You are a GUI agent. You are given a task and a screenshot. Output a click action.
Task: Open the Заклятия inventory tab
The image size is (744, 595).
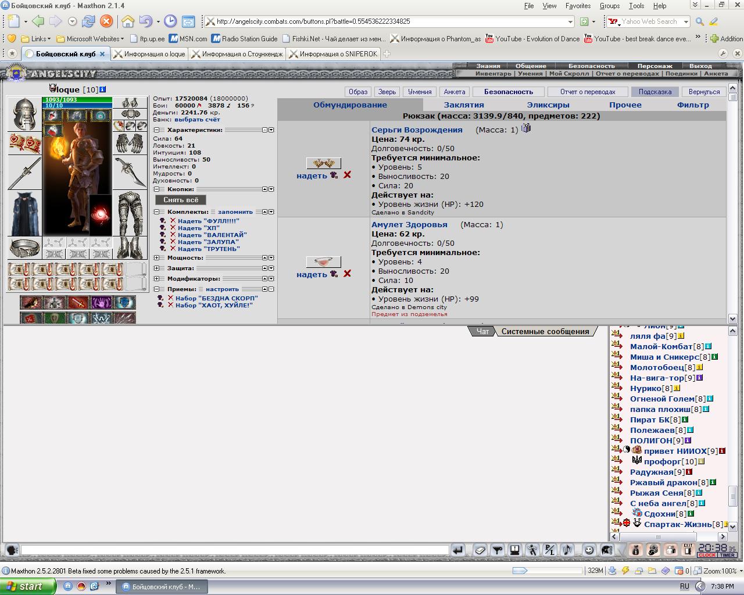click(x=464, y=105)
